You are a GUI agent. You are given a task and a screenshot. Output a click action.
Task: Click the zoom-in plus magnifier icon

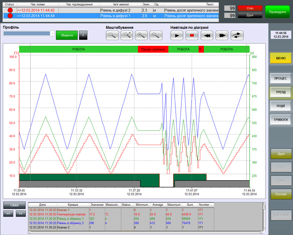click(142, 35)
